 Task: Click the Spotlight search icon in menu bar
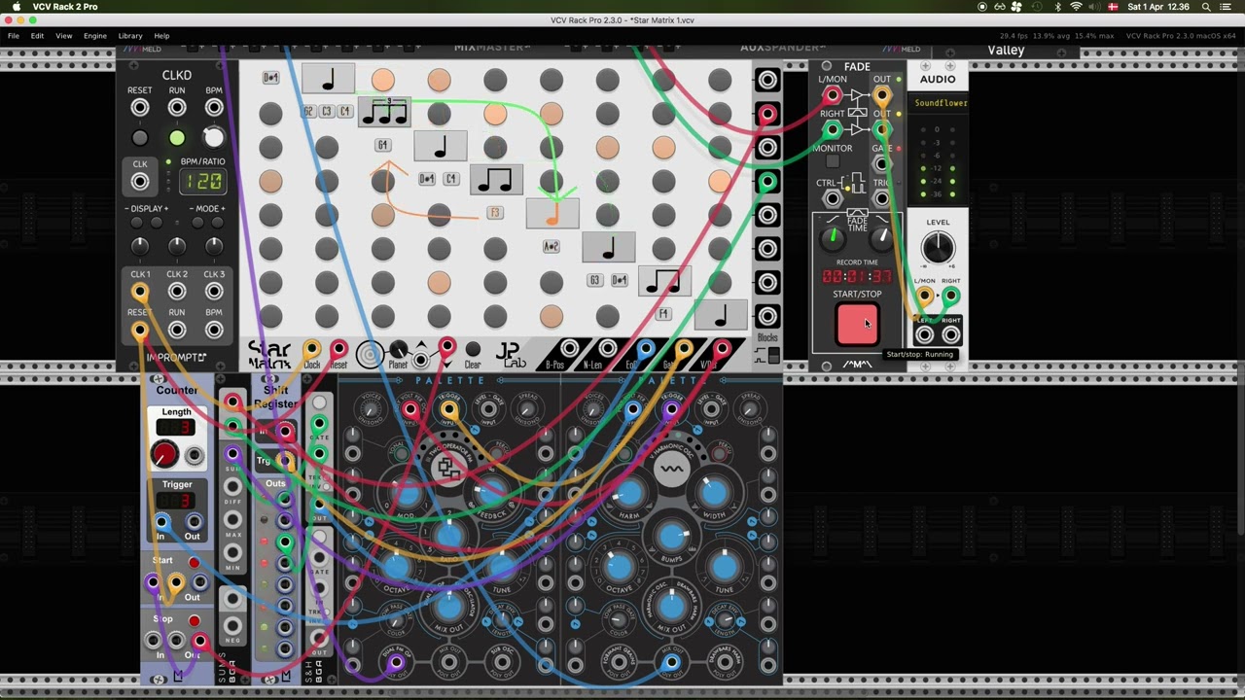(1206, 7)
